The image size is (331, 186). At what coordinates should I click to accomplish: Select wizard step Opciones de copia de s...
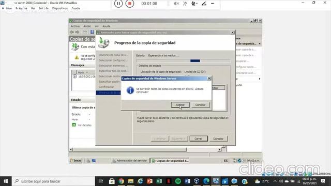pos(113,55)
